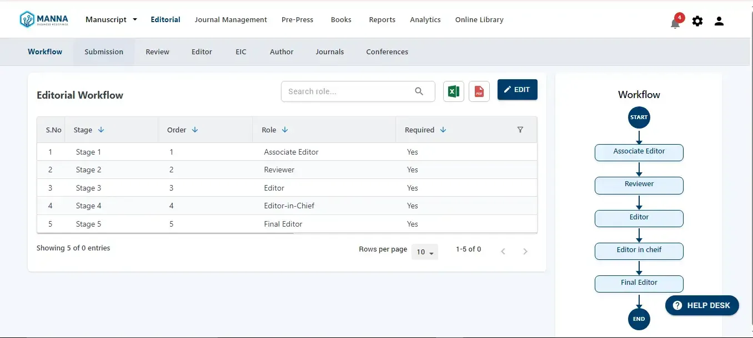Image resolution: width=753 pixels, height=338 pixels.
Task: Switch to the Conferences tab
Action: (x=387, y=52)
